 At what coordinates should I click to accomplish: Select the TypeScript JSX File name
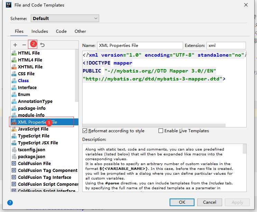click(x=38, y=143)
